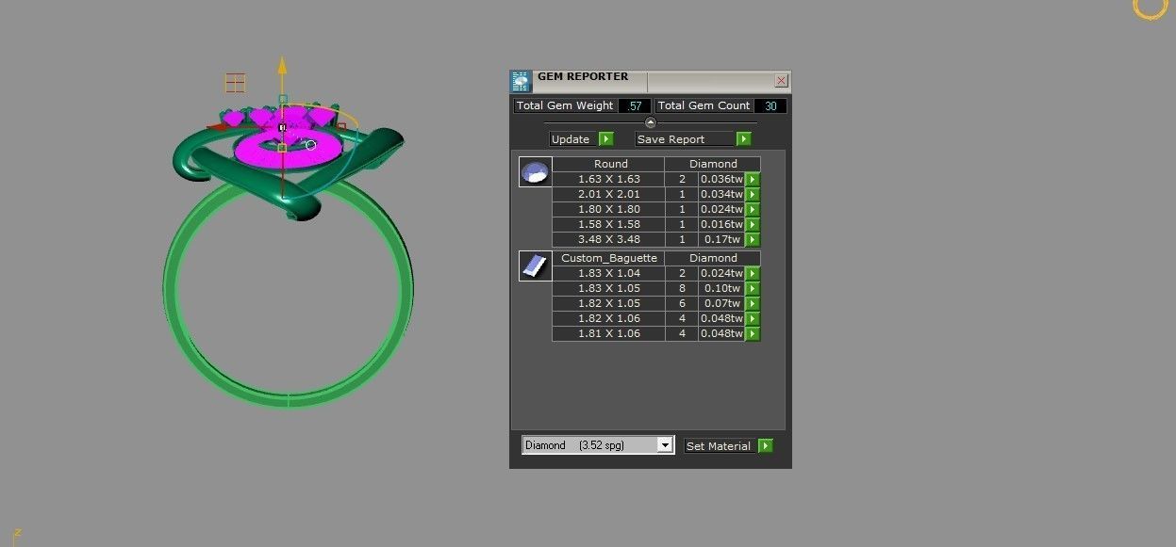
Task: Click the GEM REPORTER title bar
Action: pos(651,82)
